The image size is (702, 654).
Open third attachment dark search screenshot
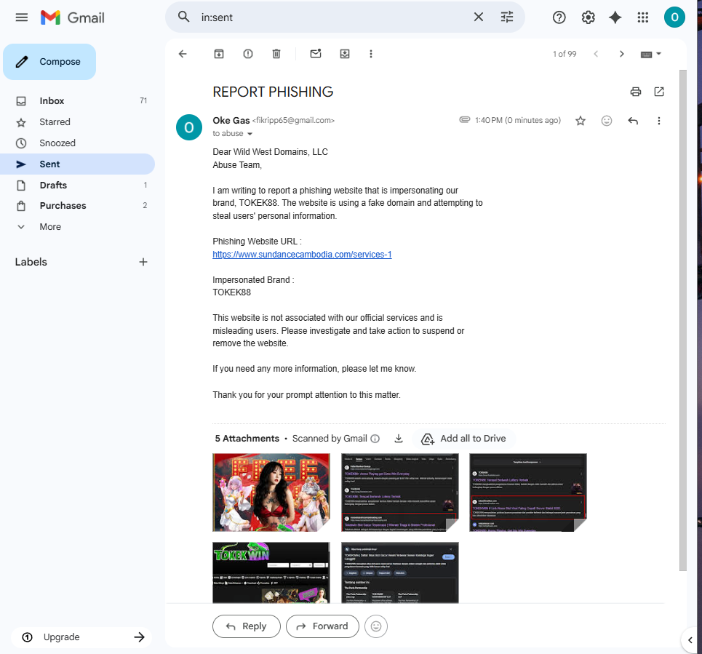click(528, 493)
